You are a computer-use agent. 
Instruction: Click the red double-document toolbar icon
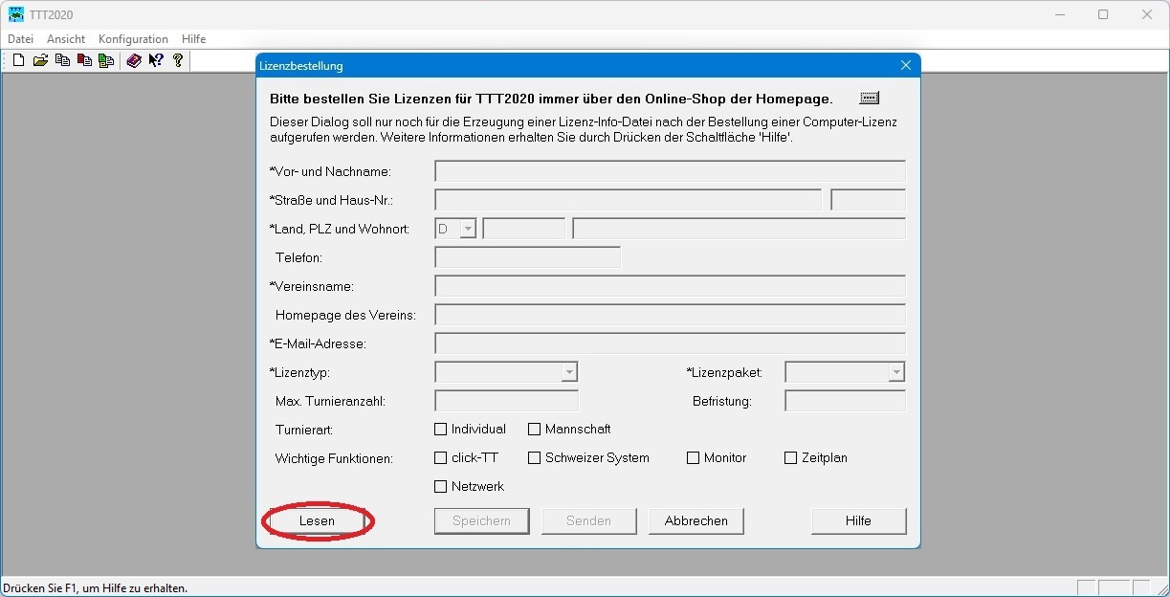(x=84, y=60)
